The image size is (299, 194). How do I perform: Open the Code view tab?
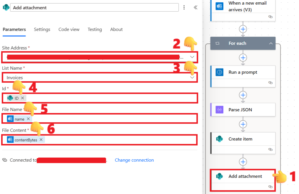point(69,29)
